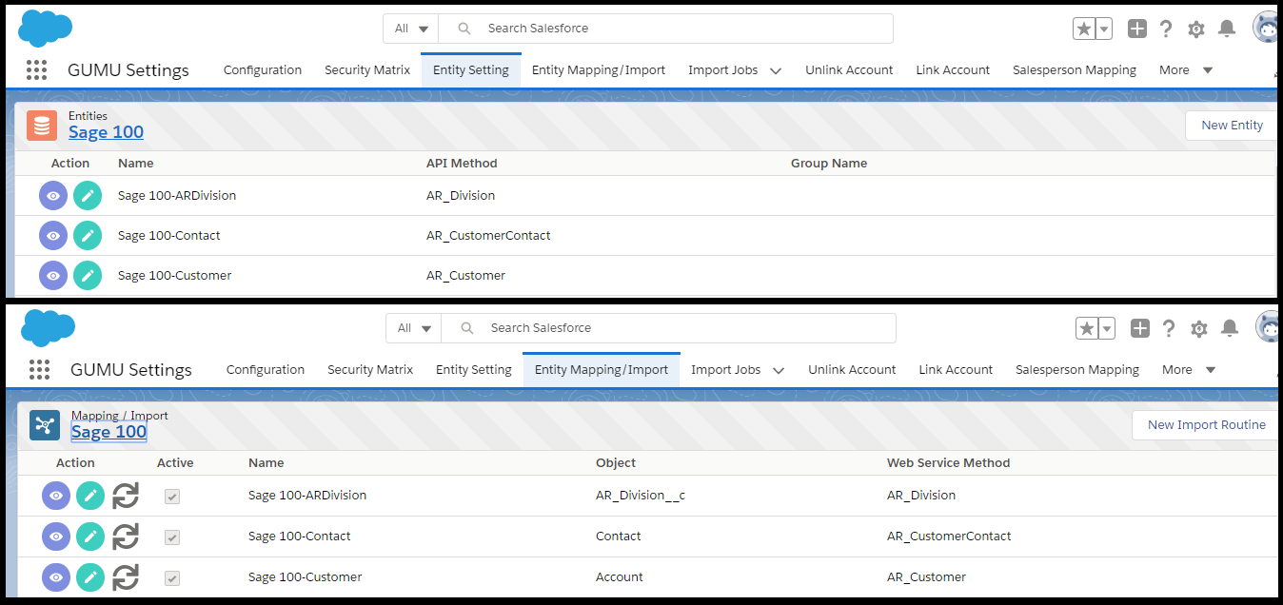This screenshot has height=605, width=1283.
Task: Toggle Active checkbox for Sage 100-Contact mapping
Action: pyautogui.click(x=172, y=537)
